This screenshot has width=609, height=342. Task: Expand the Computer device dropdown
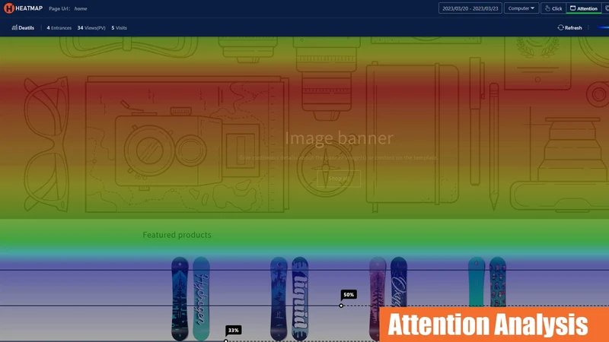click(x=521, y=8)
